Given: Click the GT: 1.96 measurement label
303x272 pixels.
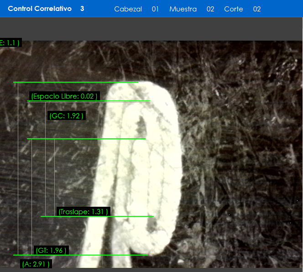Looking at the screenshot, I should click(51, 250).
